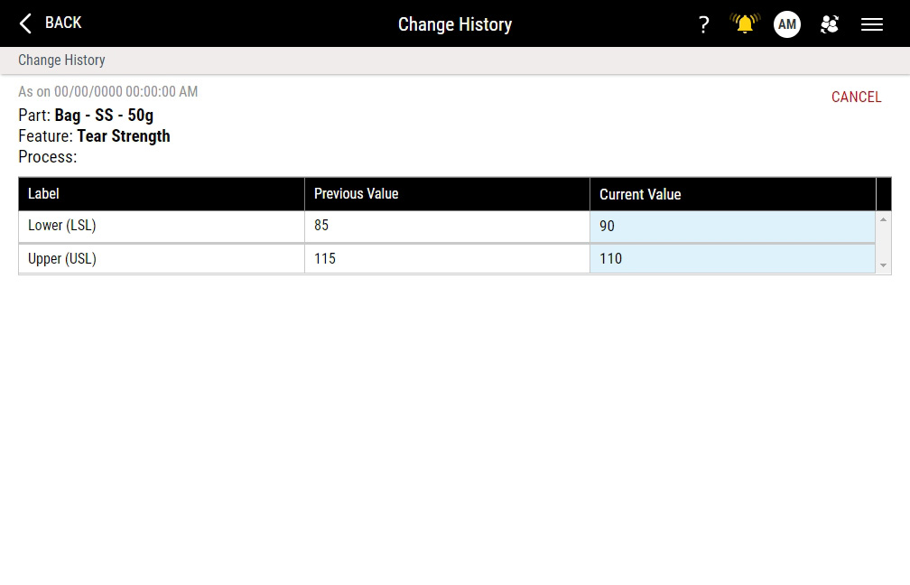Click the current value cell showing 90
This screenshot has width=910, height=585.
coord(732,227)
